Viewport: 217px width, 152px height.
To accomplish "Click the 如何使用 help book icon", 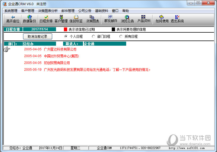I will click(x=162, y=19).
